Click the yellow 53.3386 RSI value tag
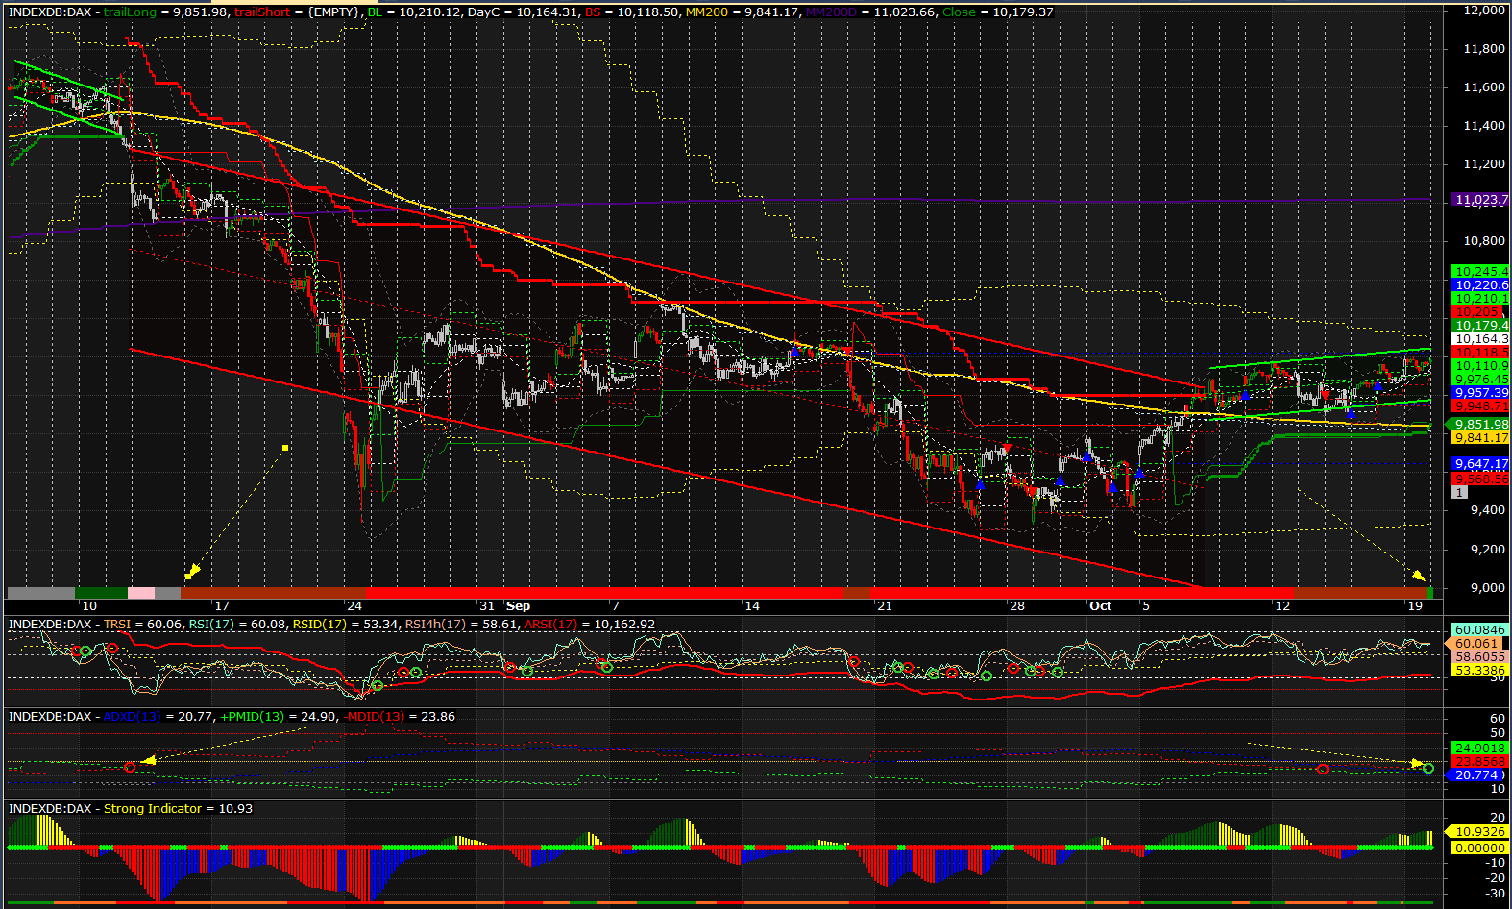Screen dimensions: 1512x909 [1479, 671]
